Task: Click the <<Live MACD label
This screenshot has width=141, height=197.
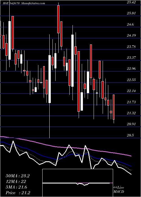Action: pyautogui.click(x=119, y=190)
